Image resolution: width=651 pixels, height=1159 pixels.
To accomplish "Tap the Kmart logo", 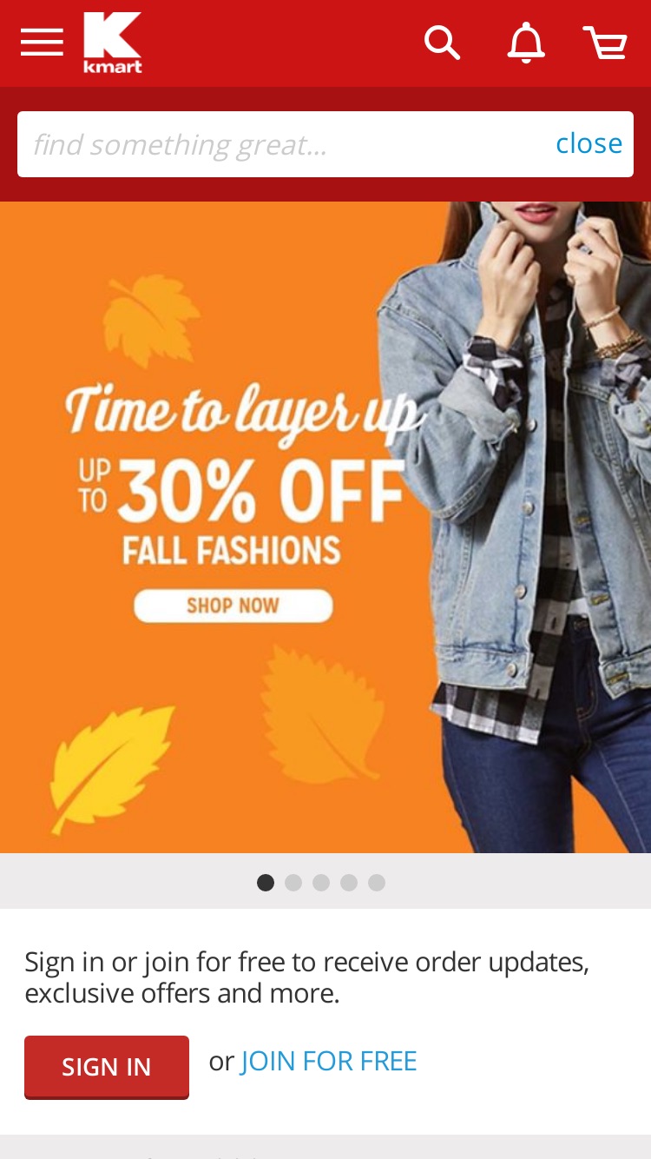I will tap(113, 43).
